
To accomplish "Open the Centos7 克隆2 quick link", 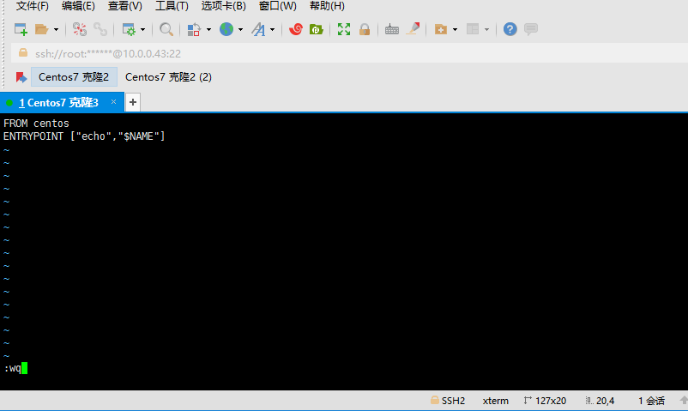I will [74, 77].
